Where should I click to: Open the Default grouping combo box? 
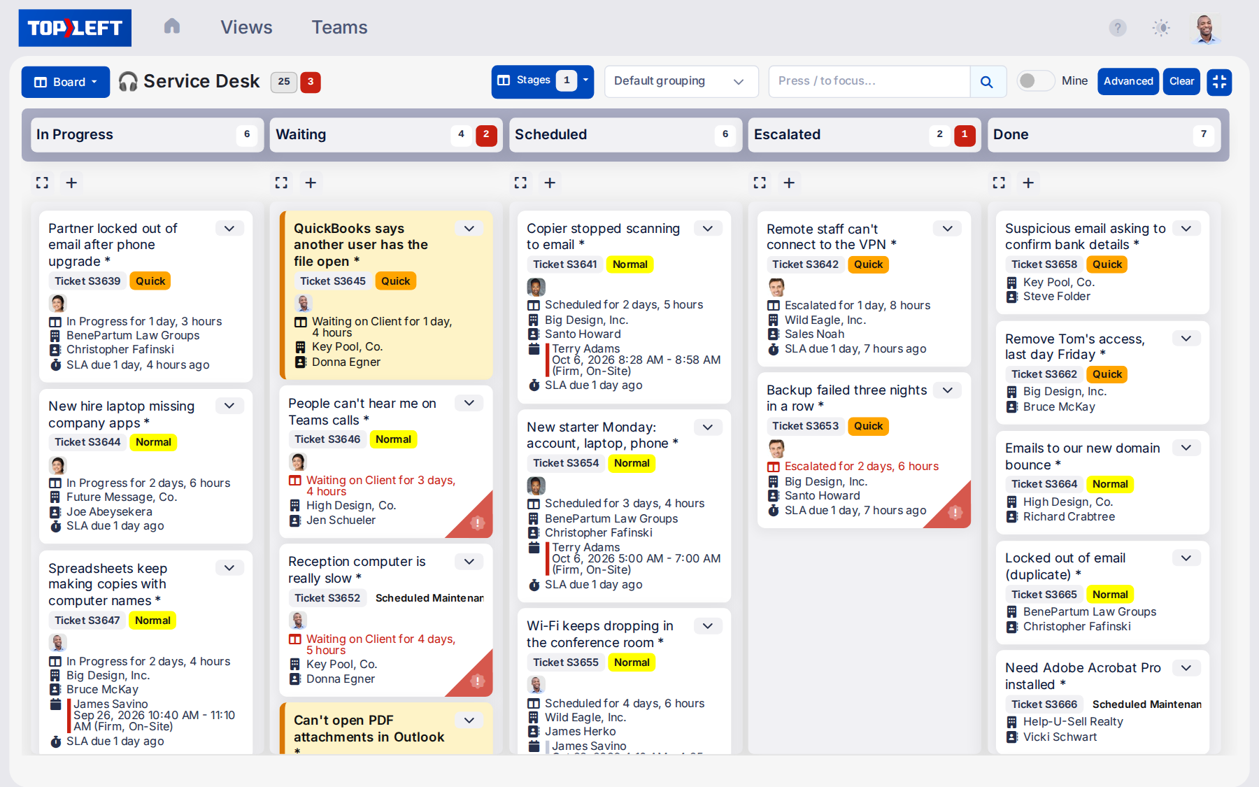click(x=681, y=81)
